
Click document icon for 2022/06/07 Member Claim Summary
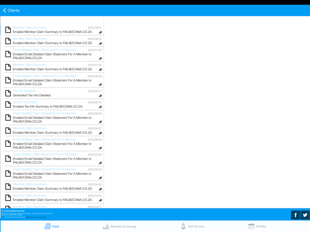pos(8,131)
